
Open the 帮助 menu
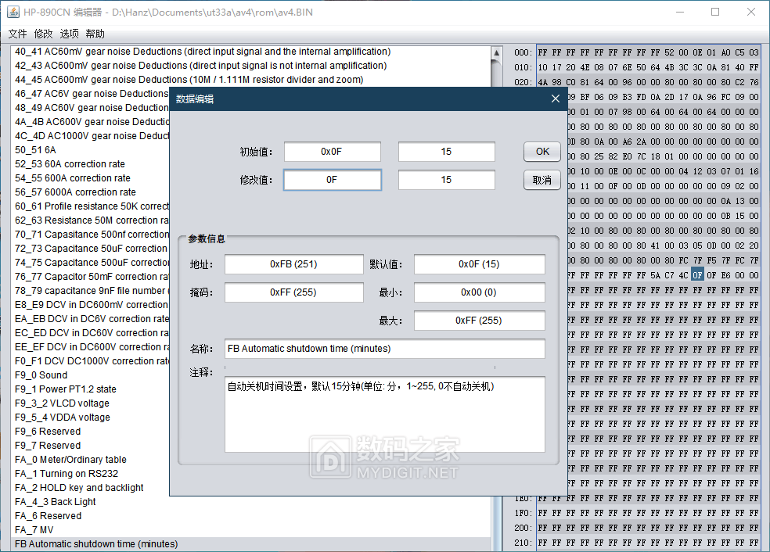[x=95, y=34]
